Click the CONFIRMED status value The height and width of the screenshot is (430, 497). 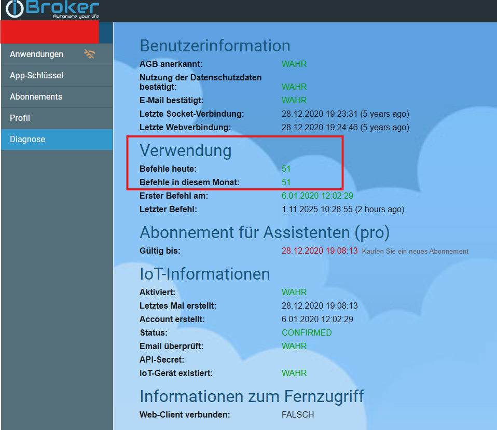pos(307,332)
